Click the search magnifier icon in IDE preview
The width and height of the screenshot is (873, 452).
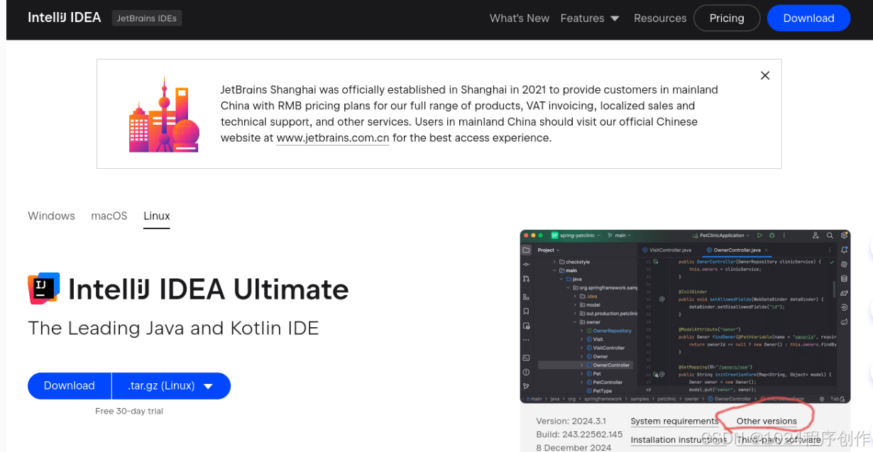[830, 236]
